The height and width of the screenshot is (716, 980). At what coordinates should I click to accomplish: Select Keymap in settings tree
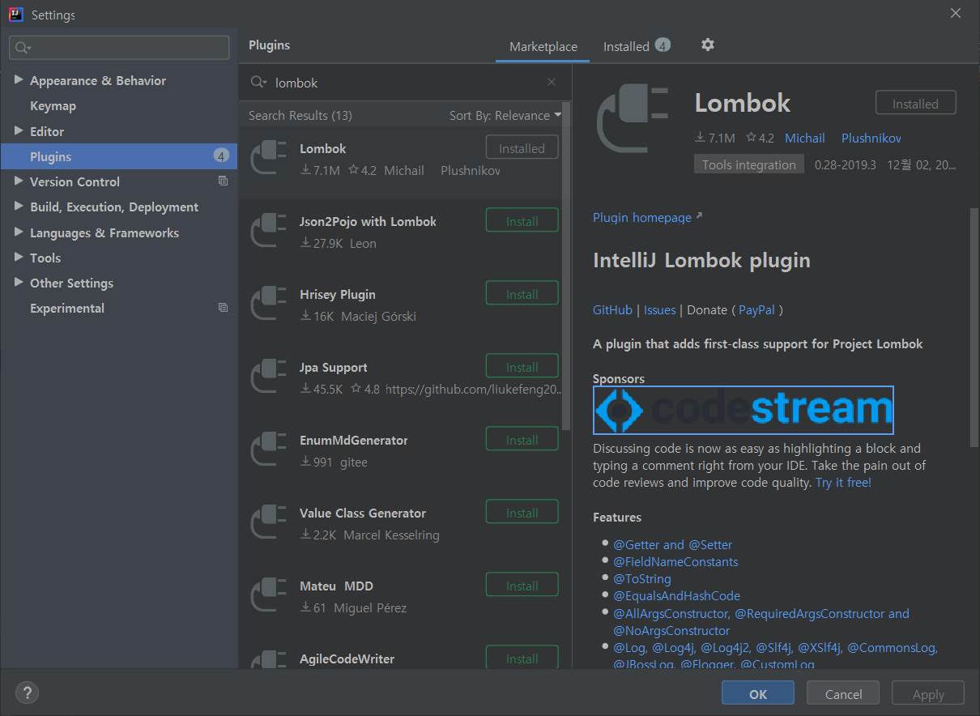(53, 106)
